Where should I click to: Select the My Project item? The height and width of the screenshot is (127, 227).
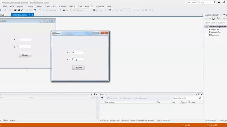215,29
